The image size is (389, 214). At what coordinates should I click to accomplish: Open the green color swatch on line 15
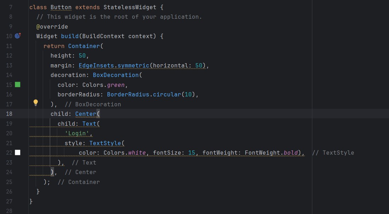[x=18, y=84]
